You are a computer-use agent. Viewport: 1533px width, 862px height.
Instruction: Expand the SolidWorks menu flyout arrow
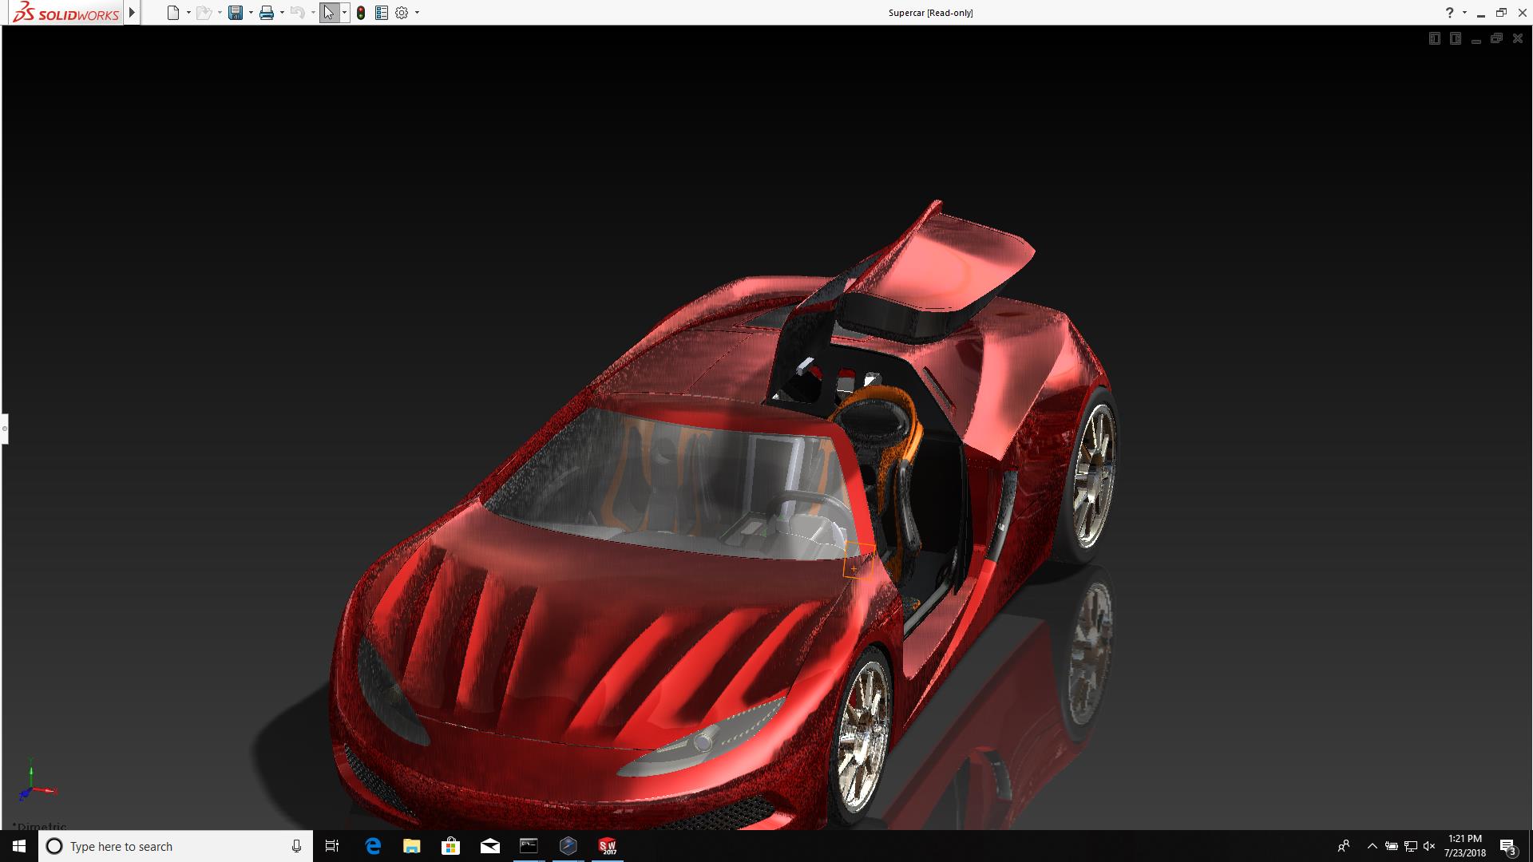pos(133,13)
